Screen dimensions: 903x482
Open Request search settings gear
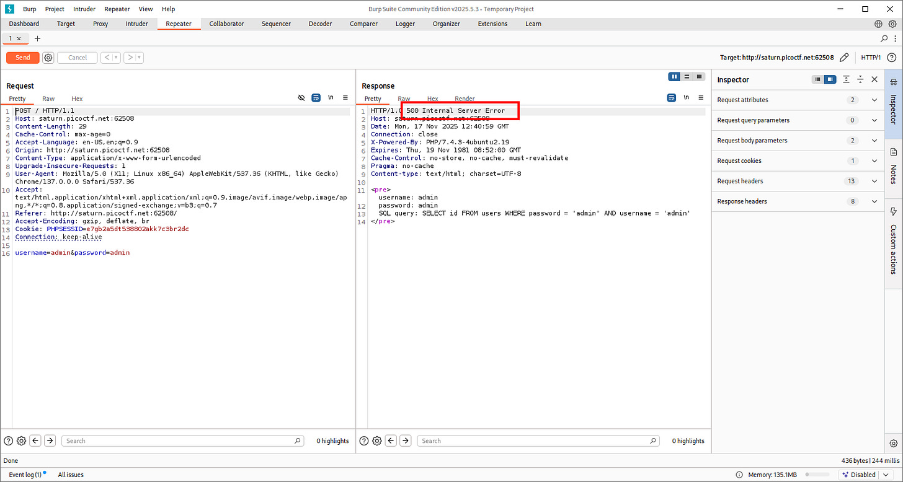point(22,441)
